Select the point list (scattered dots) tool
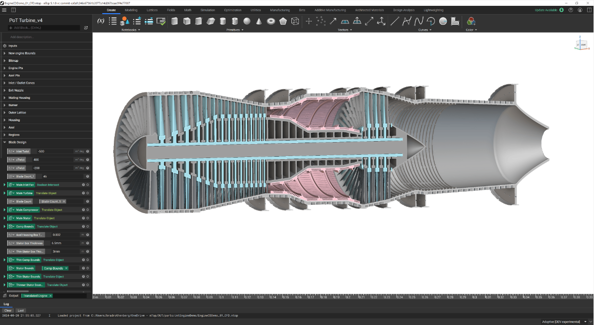Screen dimensions: 594x325 click(x=321, y=21)
